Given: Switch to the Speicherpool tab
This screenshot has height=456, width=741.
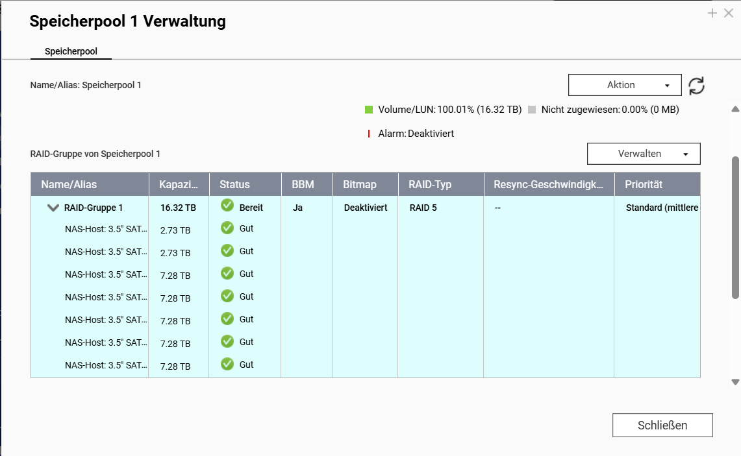Looking at the screenshot, I should point(71,51).
